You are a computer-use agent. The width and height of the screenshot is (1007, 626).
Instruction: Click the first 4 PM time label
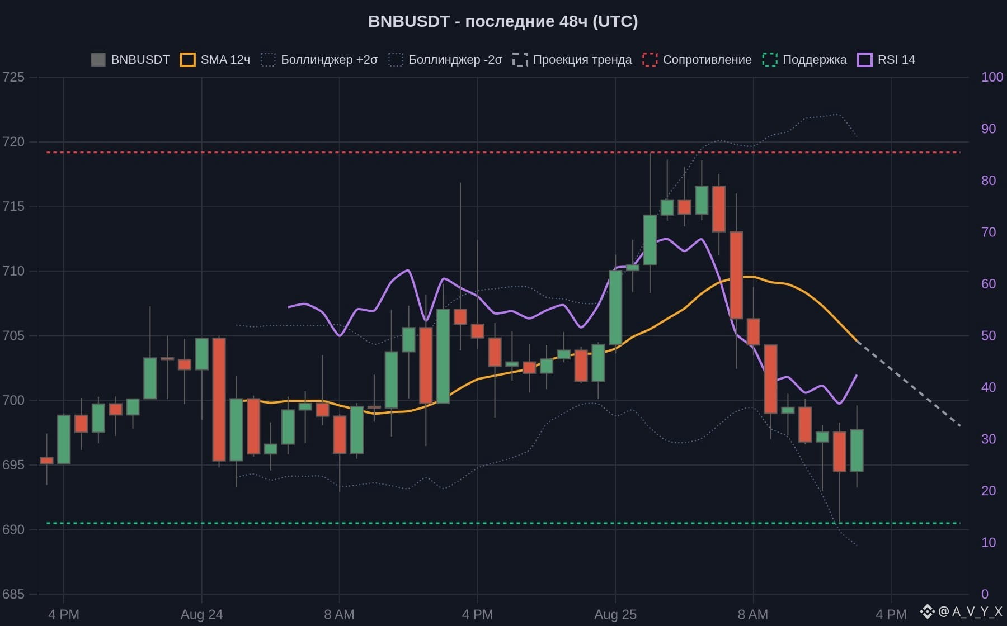click(x=64, y=615)
